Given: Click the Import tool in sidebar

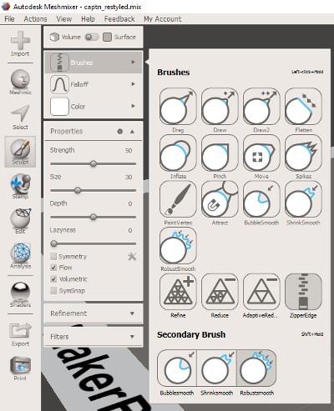Looking at the screenshot, I should click(x=20, y=43).
